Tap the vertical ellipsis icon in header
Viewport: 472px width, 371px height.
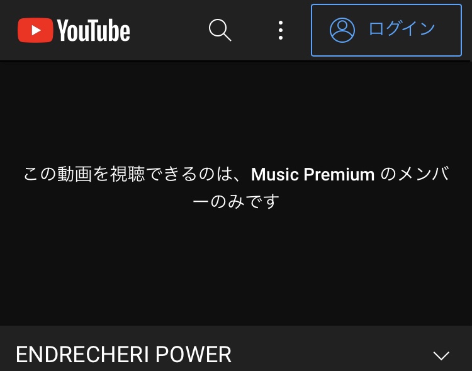(281, 30)
